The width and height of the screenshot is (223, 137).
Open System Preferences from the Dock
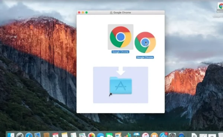tap(172, 135)
